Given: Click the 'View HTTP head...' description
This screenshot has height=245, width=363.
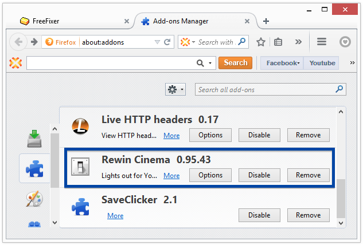Looking at the screenshot, I should [129, 136].
